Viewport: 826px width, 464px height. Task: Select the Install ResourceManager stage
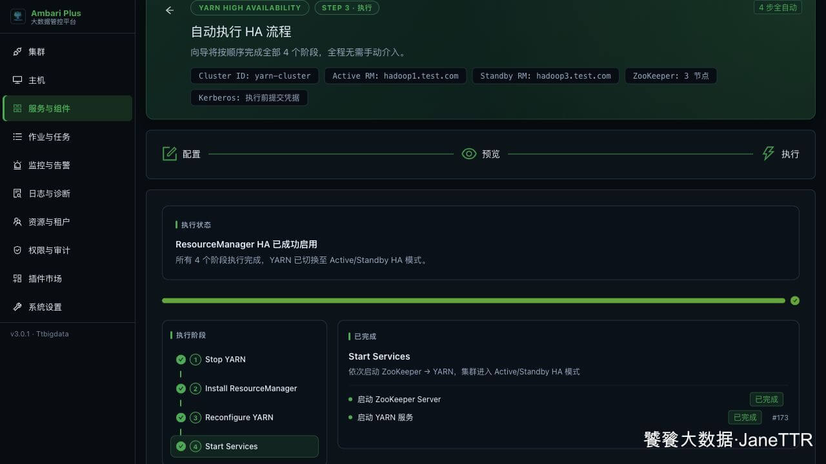click(x=245, y=389)
